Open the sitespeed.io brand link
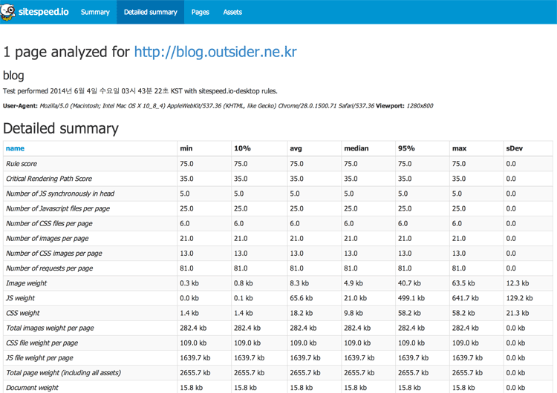This screenshot has width=557, height=393. click(x=43, y=12)
